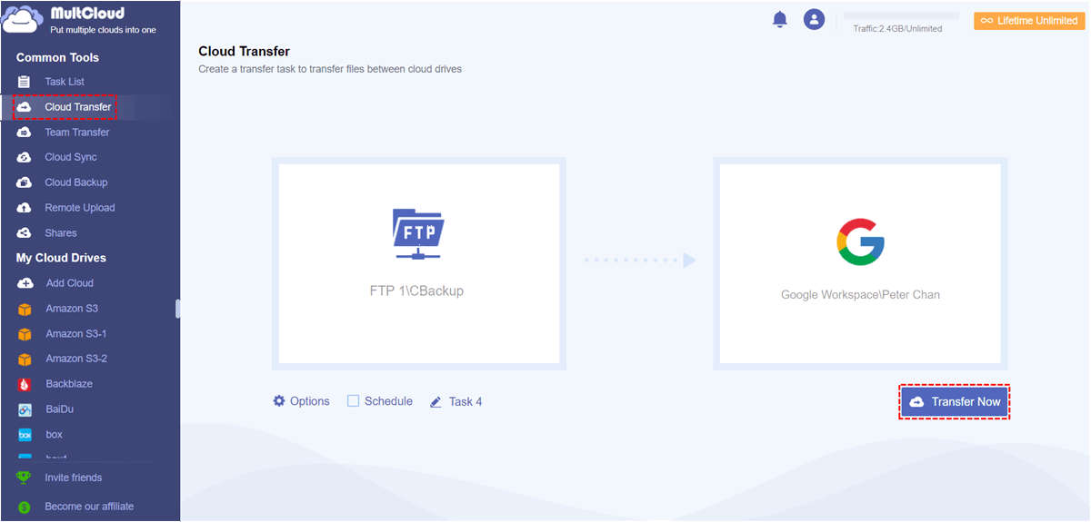
Task: Select Remote Upload menu item
Action: click(80, 208)
